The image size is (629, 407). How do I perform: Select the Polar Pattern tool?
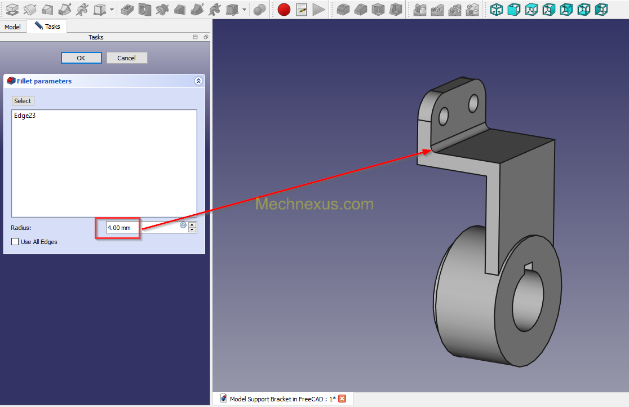tap(455, 9)
